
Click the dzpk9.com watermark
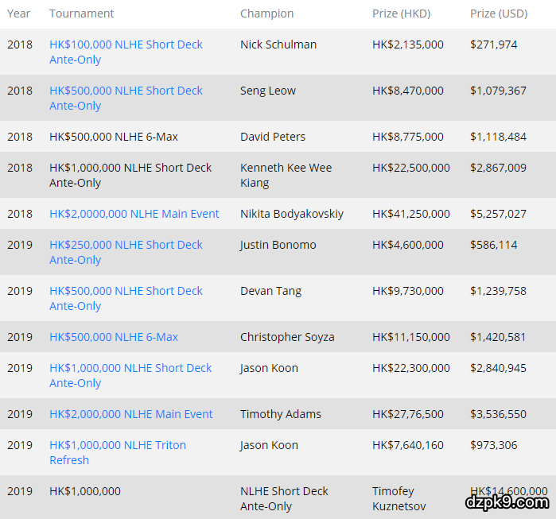pos(507,502)
